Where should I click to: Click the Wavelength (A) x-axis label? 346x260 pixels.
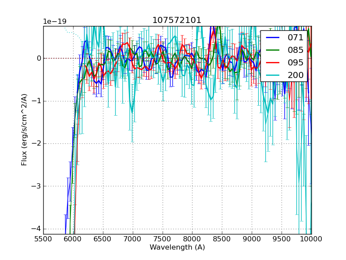click(x=177, y=247)
